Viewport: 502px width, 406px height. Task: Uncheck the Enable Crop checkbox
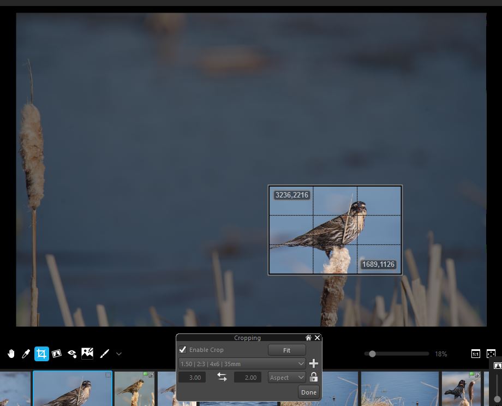point(183,350)
